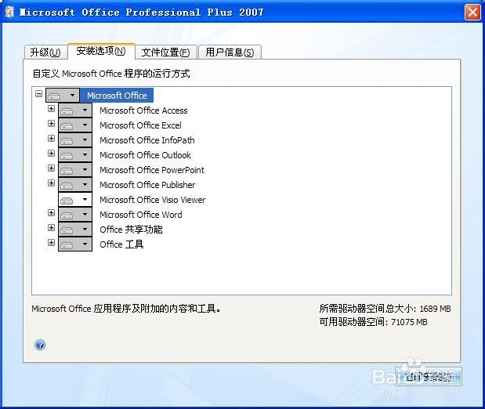Select the Microsoft Office InfoPath label
Image resolution: width=485 pixels, height=409 pixels.
click(147, 140)
